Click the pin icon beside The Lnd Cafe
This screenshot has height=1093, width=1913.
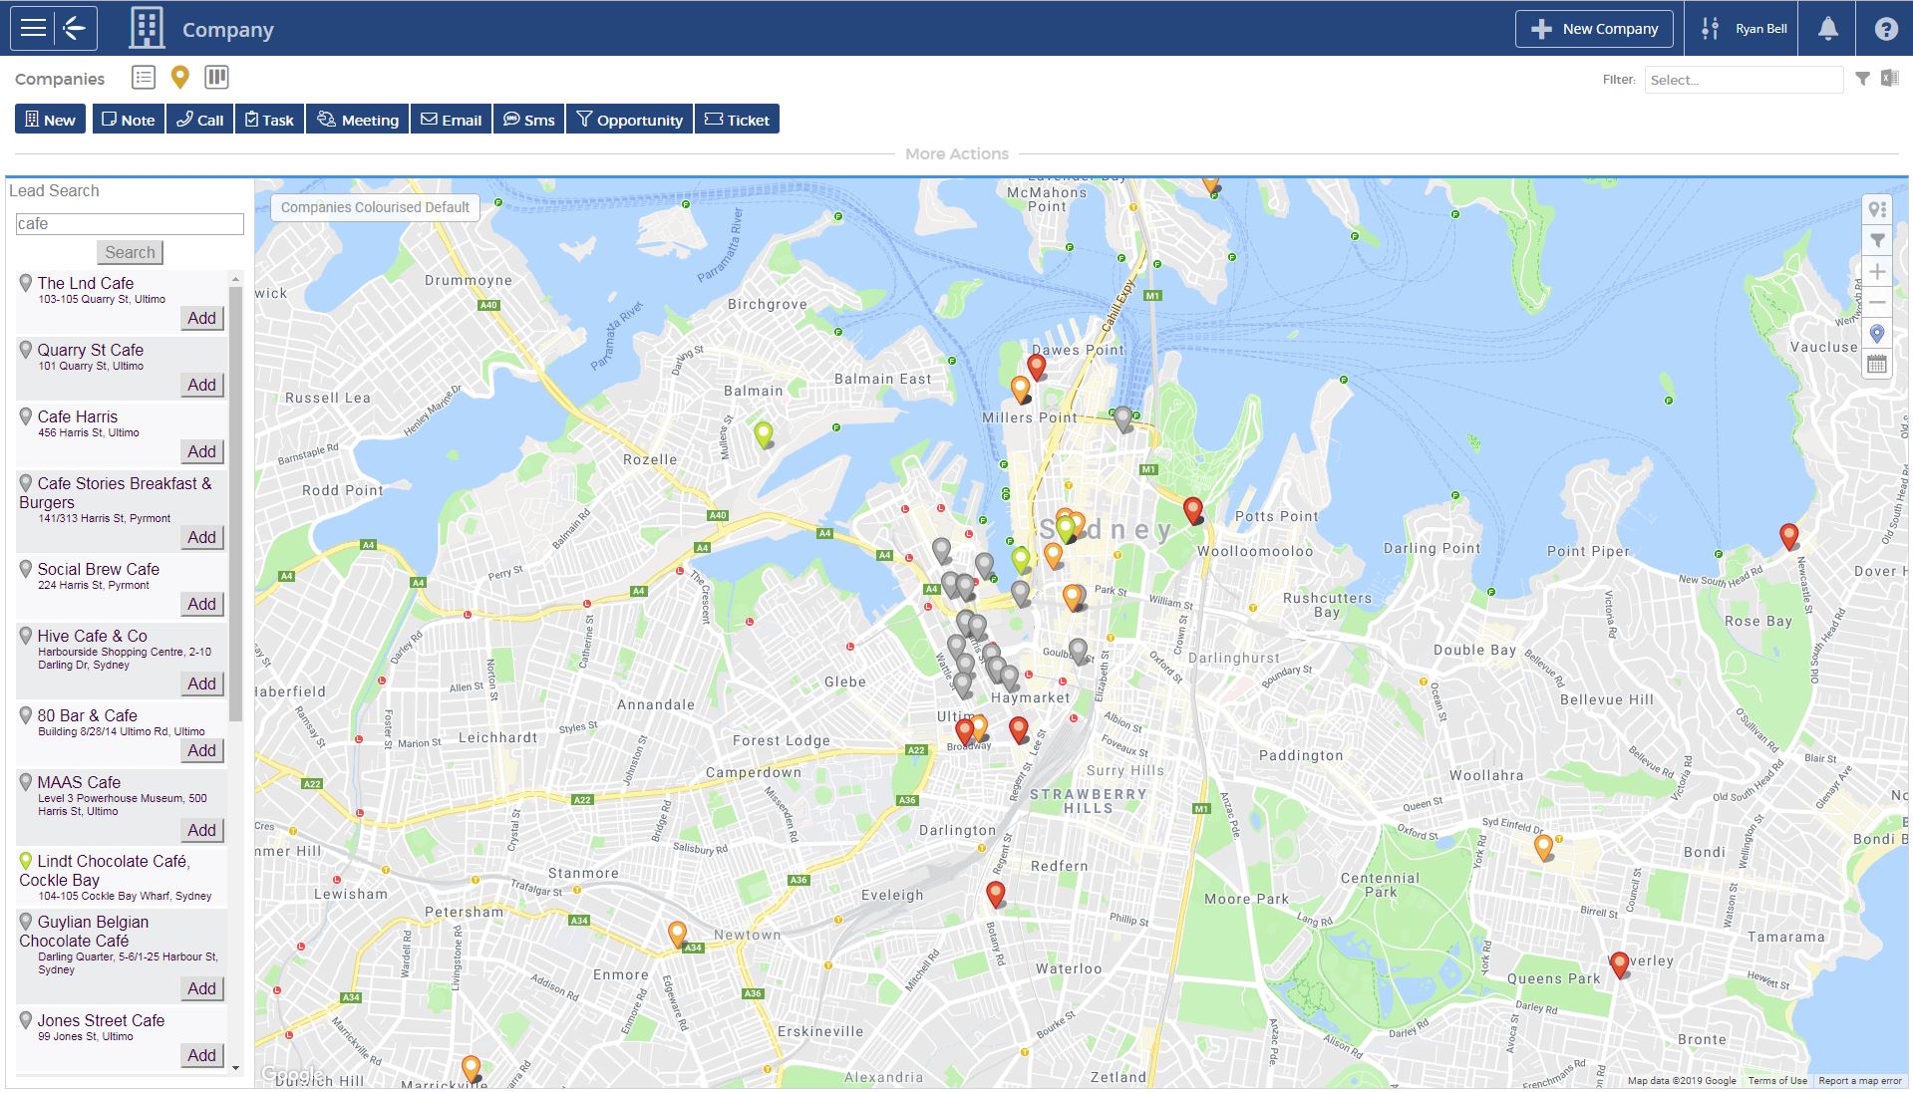pos(26,283)
